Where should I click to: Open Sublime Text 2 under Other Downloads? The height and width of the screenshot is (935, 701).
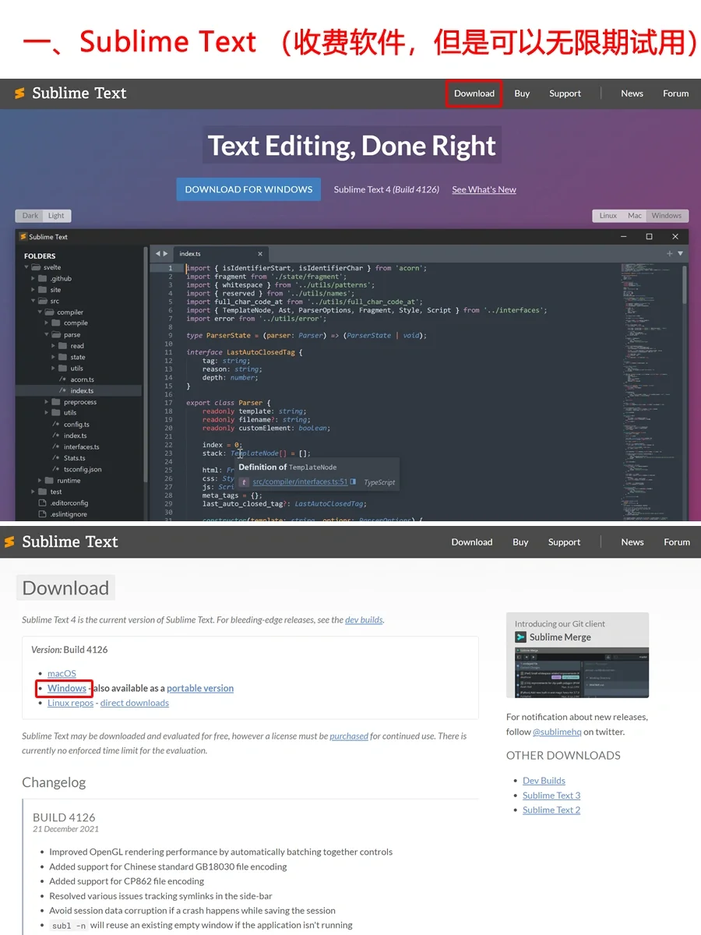551,810
